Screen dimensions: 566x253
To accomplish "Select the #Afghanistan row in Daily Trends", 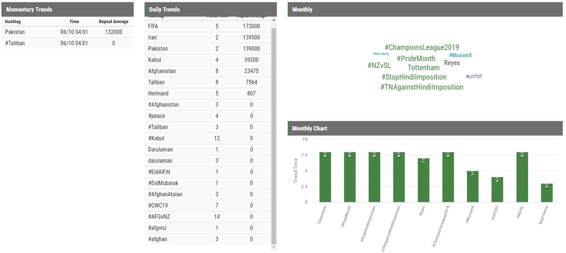I will (x=208, y=105).
